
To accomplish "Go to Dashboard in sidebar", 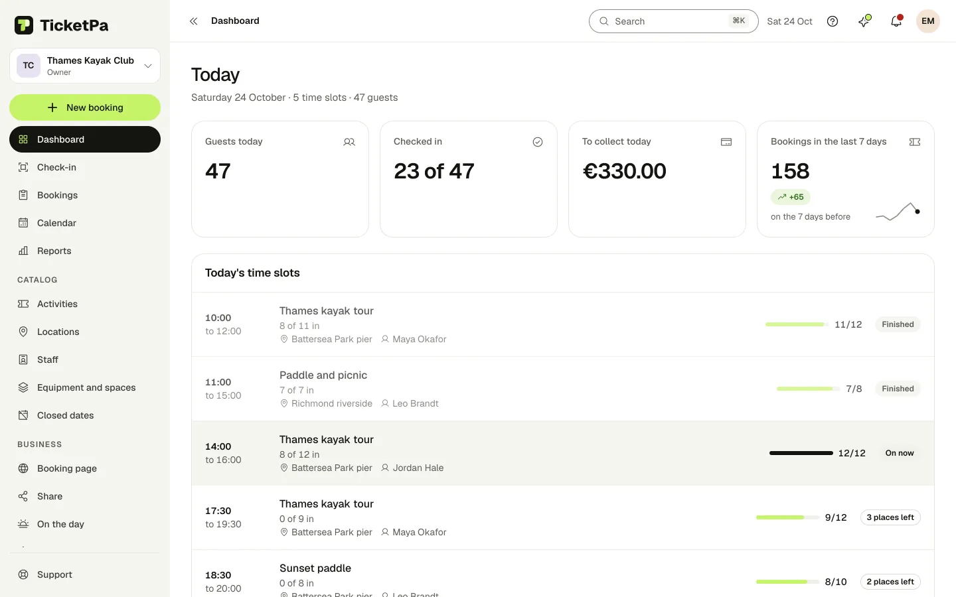I will tap(85, 139).
